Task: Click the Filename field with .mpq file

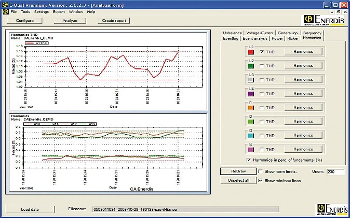Action: tap(185, 209)
